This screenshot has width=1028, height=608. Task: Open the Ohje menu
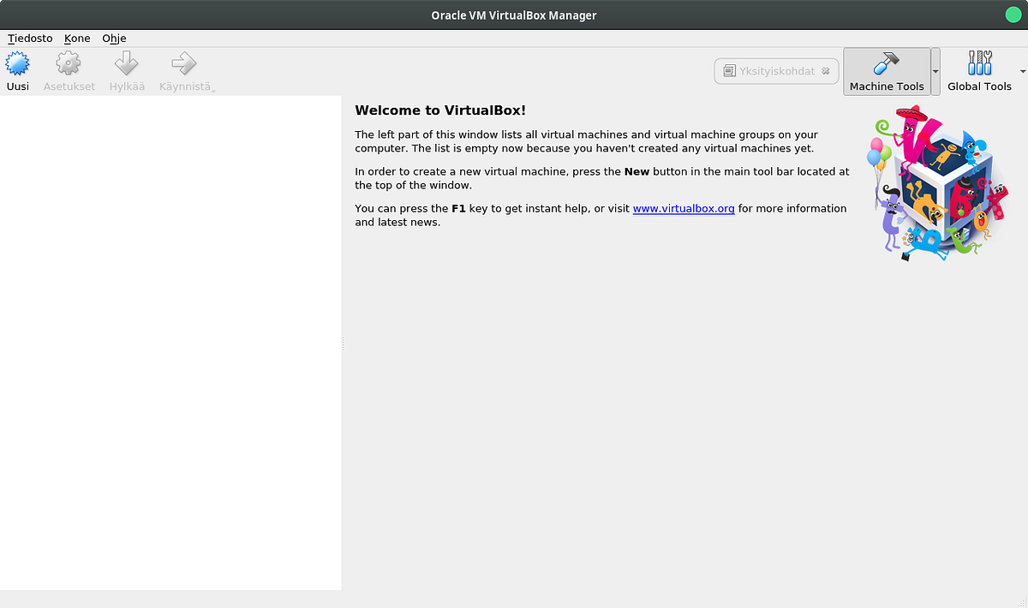114,39
